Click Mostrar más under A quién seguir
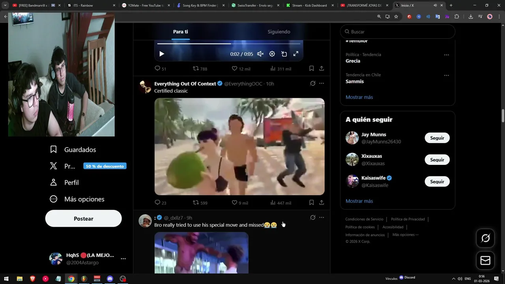This screenshot has height=284, width=505. coord(359,201)
